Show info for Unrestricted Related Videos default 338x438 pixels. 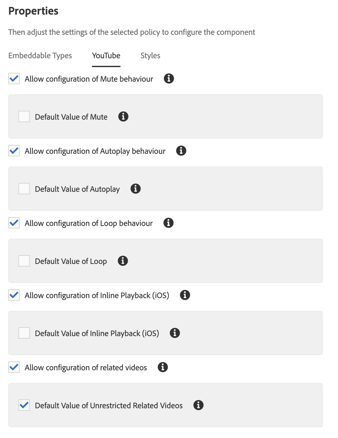point(198,405)
